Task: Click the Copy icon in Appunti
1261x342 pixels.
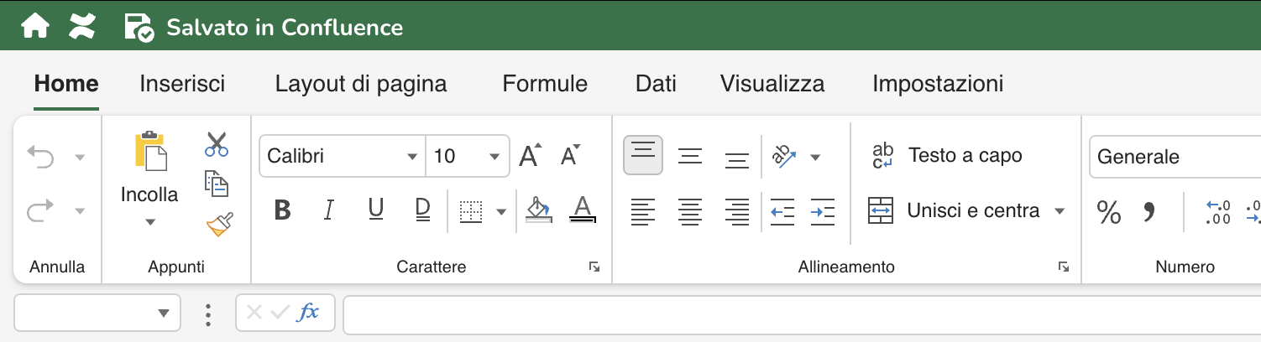Action: 217,184
